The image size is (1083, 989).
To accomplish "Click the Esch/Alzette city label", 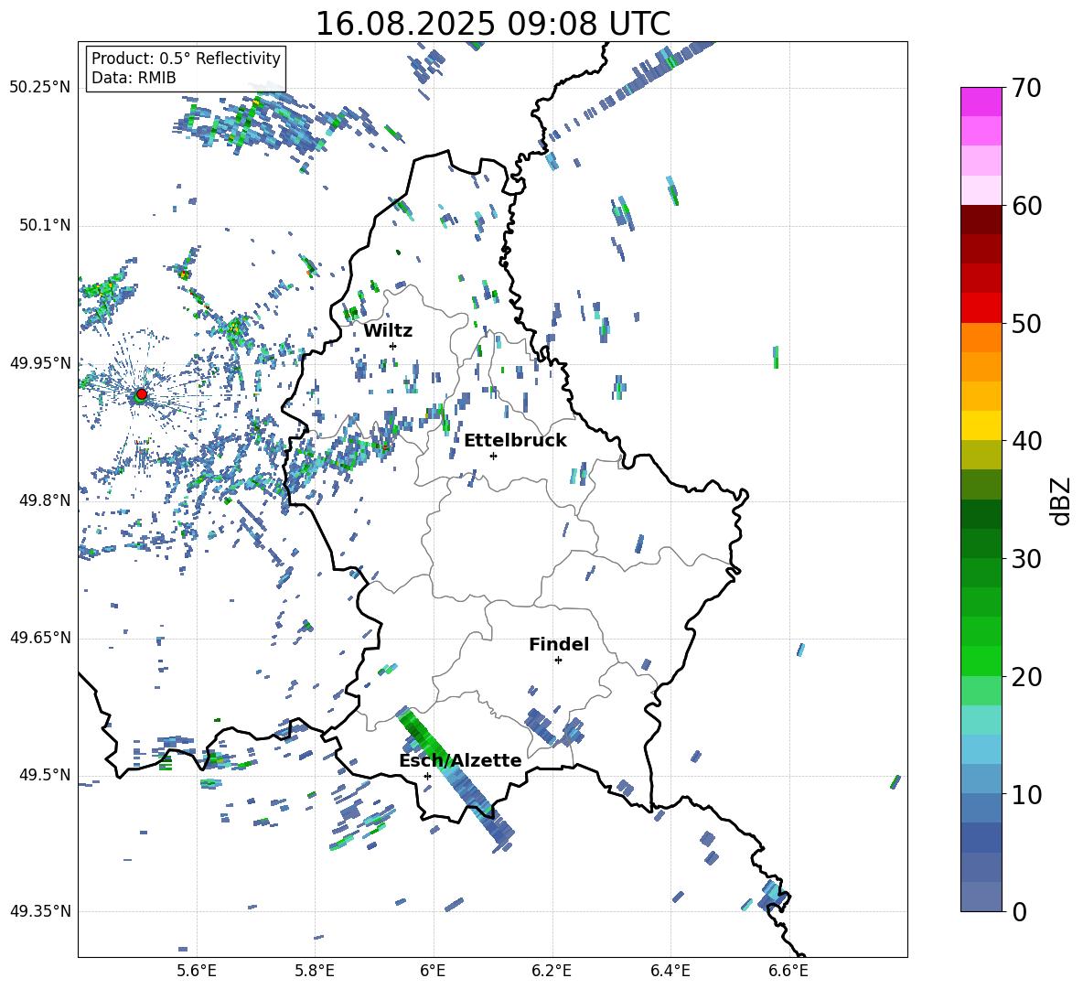I will tap(460, 760).
